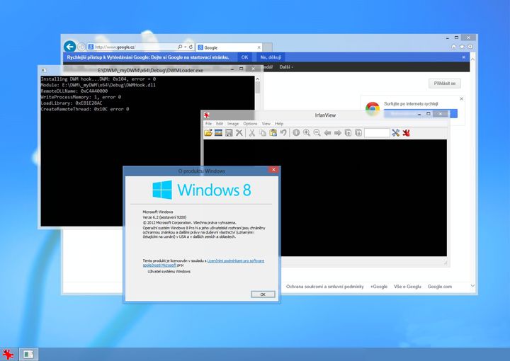Click the Zoom Out magnifier icon
The height and width of the screenshot is (361, 510).
click(317, 132)
